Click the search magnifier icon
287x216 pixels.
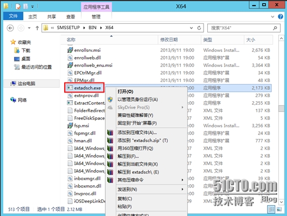click(x=275, y=28)
